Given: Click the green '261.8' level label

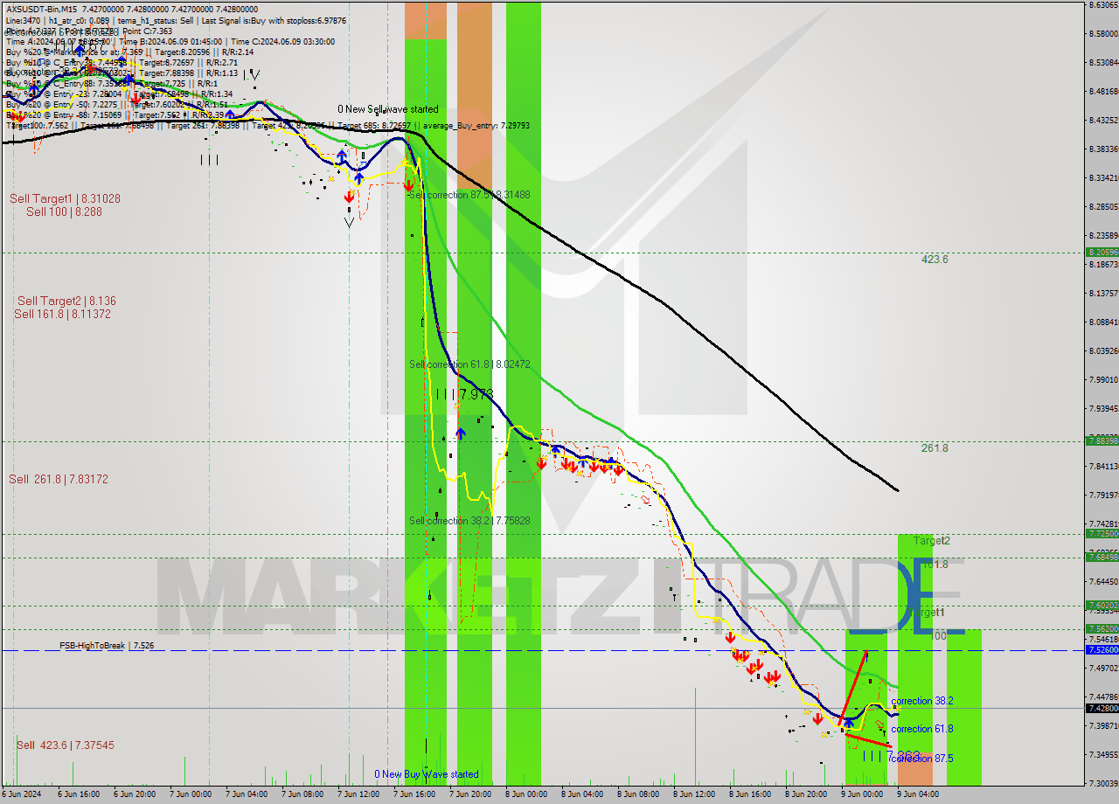Looking at the screenshot, I should pos(935,448).
